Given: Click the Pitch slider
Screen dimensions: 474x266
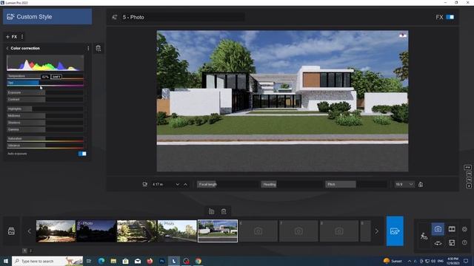Looking at the screenshot, I should pyautogui.click(x=356, y=184).
